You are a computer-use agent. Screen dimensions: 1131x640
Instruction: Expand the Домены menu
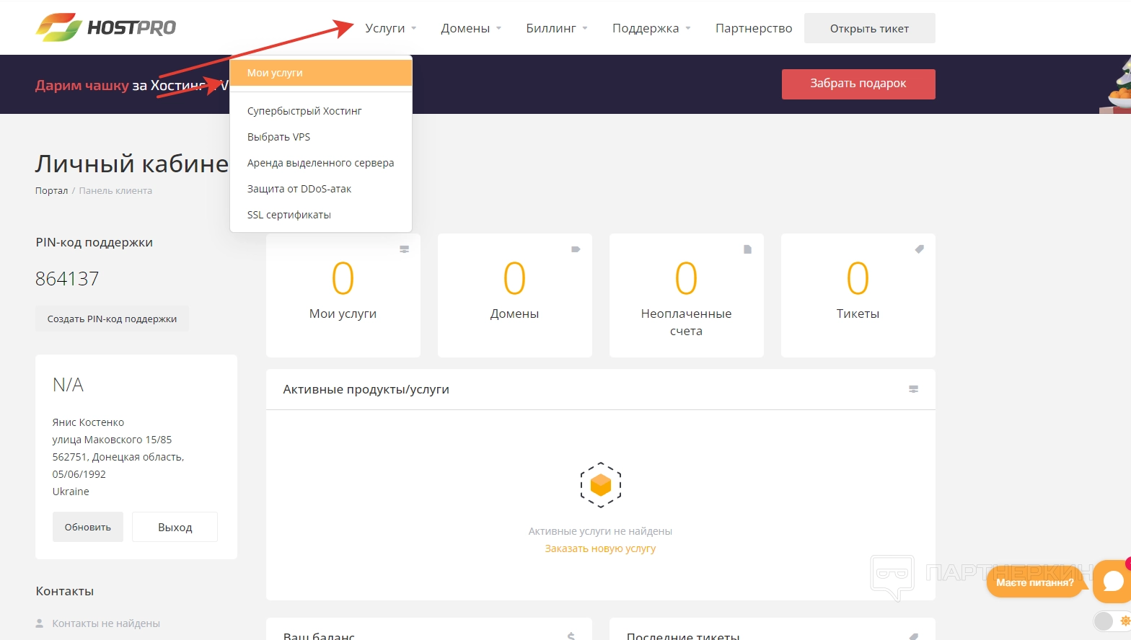471,28
